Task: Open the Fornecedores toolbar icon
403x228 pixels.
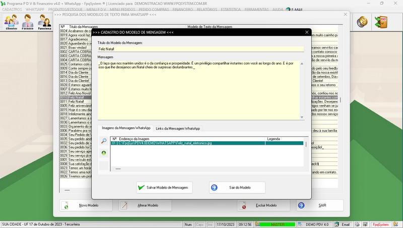Action: [x=28, y=22]
